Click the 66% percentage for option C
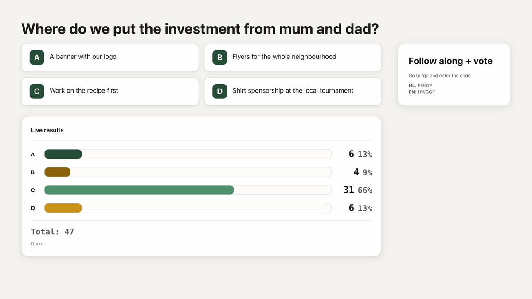The image size is (532, 299). [x=365, y=190]
